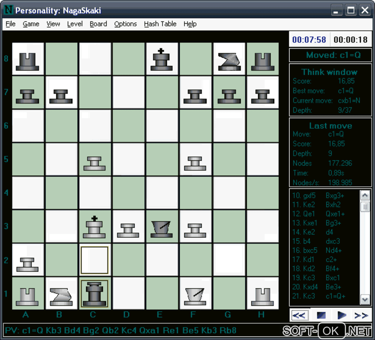Close the NagaSkaki window

(x=365, y=10)
